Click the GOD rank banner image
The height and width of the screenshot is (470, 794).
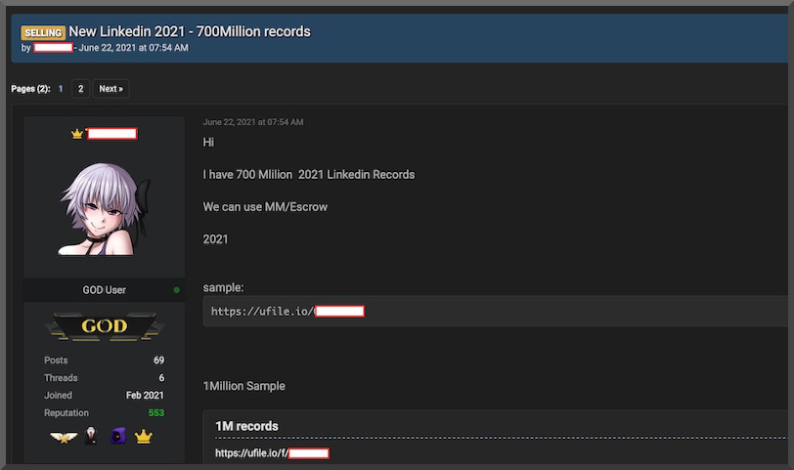(x=104, y=325)
